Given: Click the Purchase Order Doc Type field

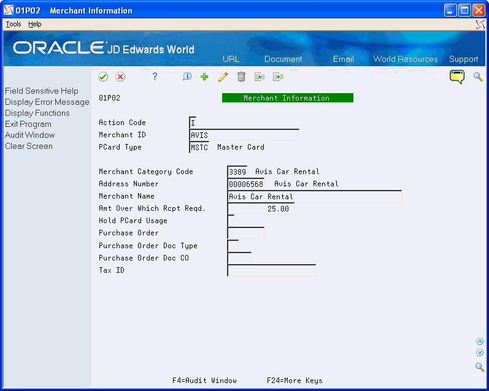Looking at the screenshot, I should [233, 246].
